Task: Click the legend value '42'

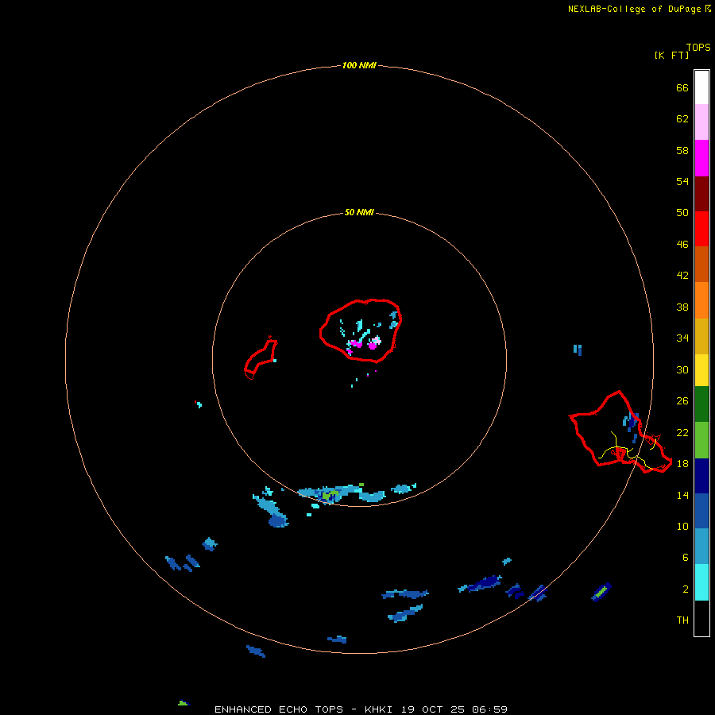Action: coord(682,276)
